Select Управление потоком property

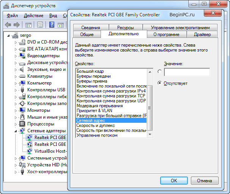coord(111,135)
